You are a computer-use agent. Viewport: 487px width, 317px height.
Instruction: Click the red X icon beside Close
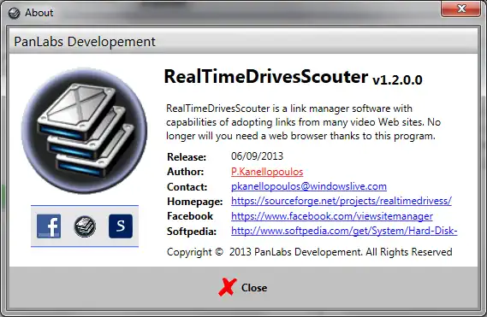pos(228,287)
